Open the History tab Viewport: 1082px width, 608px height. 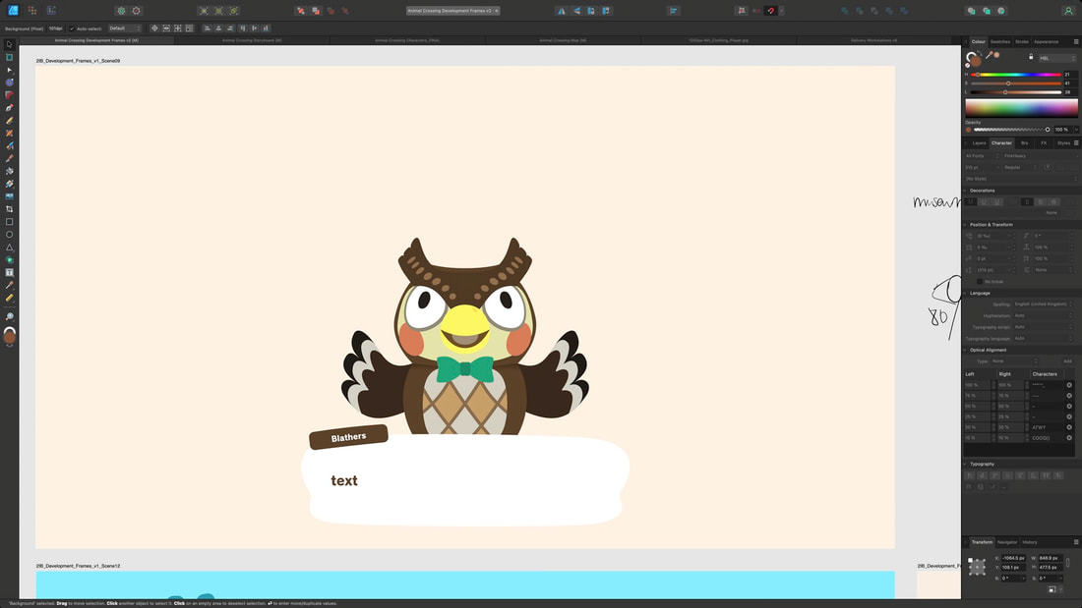(x=1030, y=542)
